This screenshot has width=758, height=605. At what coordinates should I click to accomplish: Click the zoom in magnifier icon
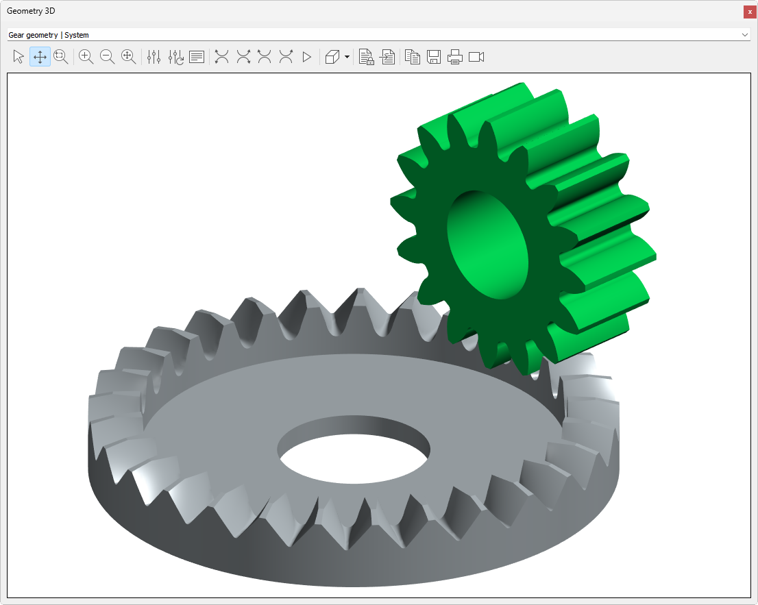point(86,57)
